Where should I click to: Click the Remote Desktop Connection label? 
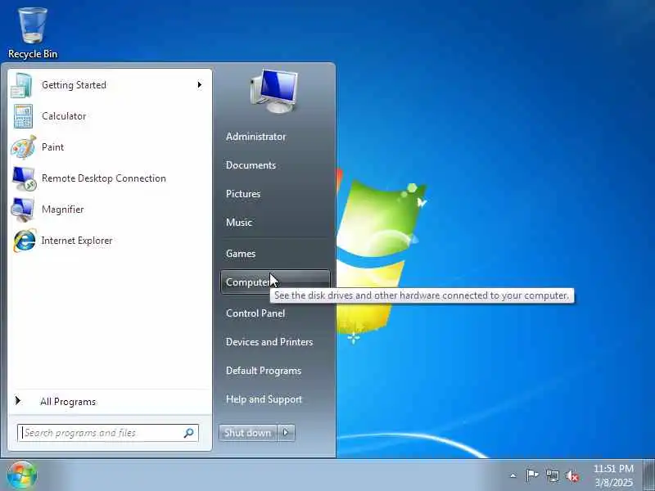tap(104, 178)
